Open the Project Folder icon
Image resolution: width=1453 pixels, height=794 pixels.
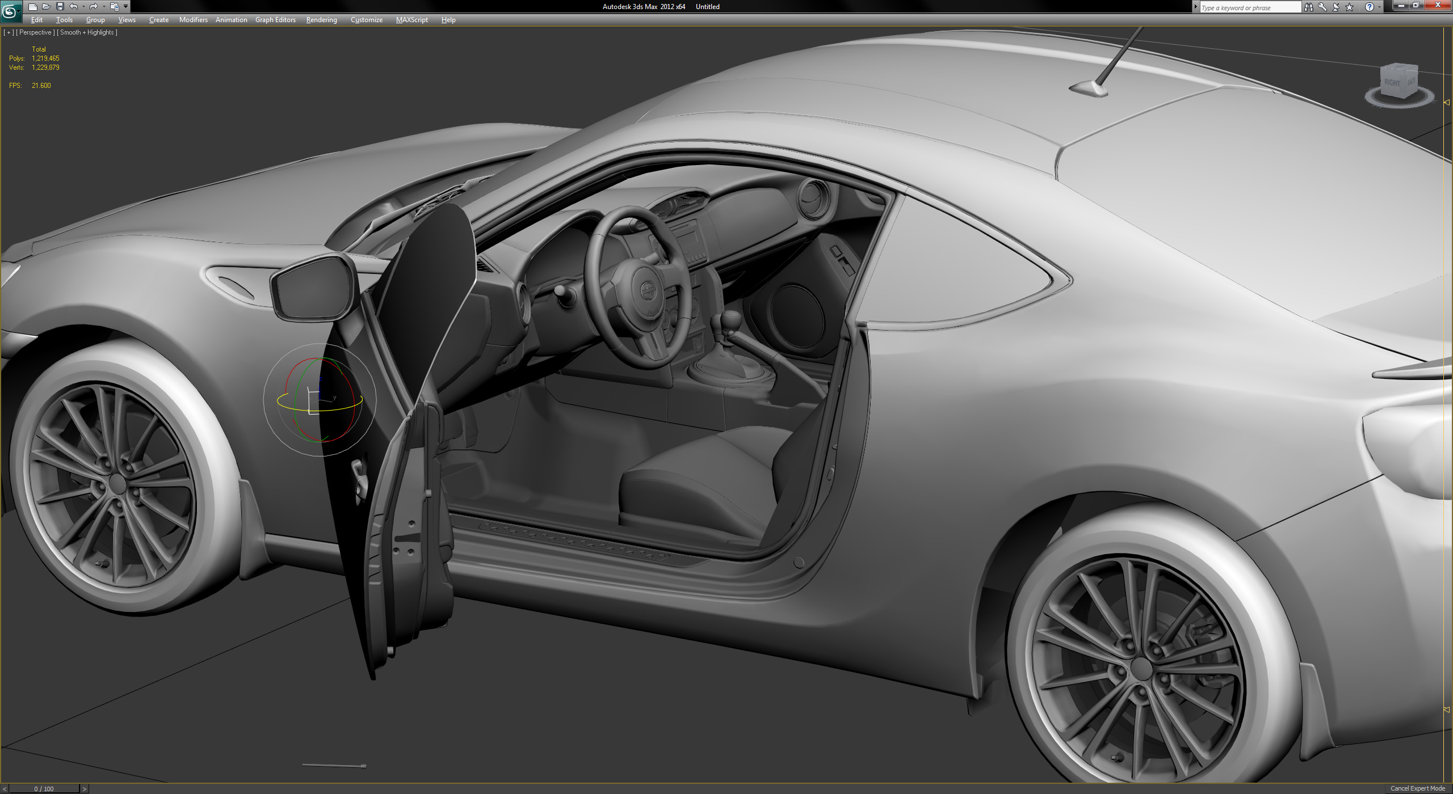point(115,6)
